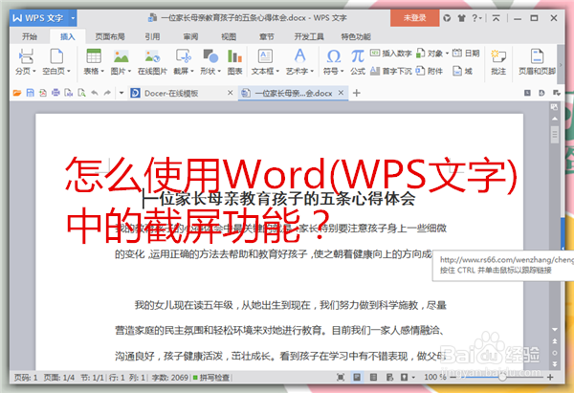The height and width of the screenshot is (393, 574).
Task: Select page layout view in status bar
Action: click(357, 378)
